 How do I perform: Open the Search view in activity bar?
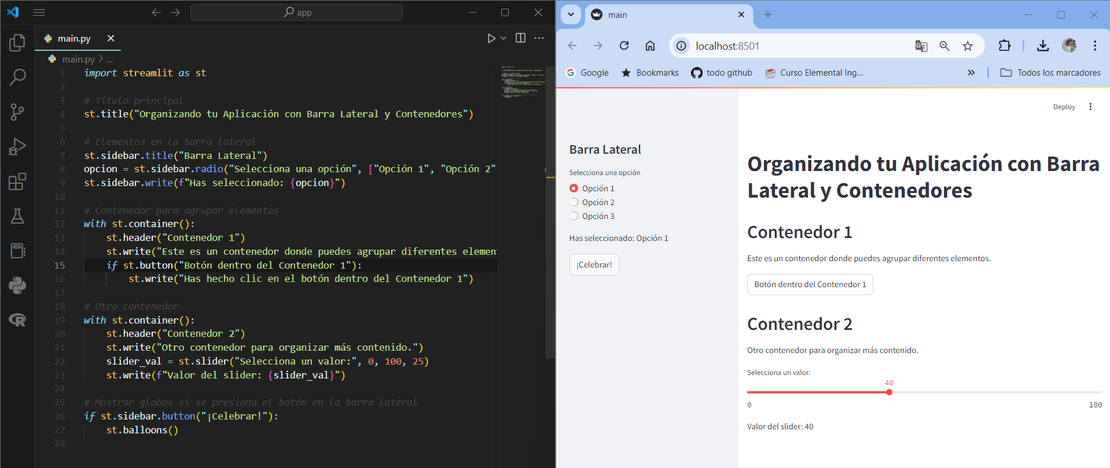[17, 77]
